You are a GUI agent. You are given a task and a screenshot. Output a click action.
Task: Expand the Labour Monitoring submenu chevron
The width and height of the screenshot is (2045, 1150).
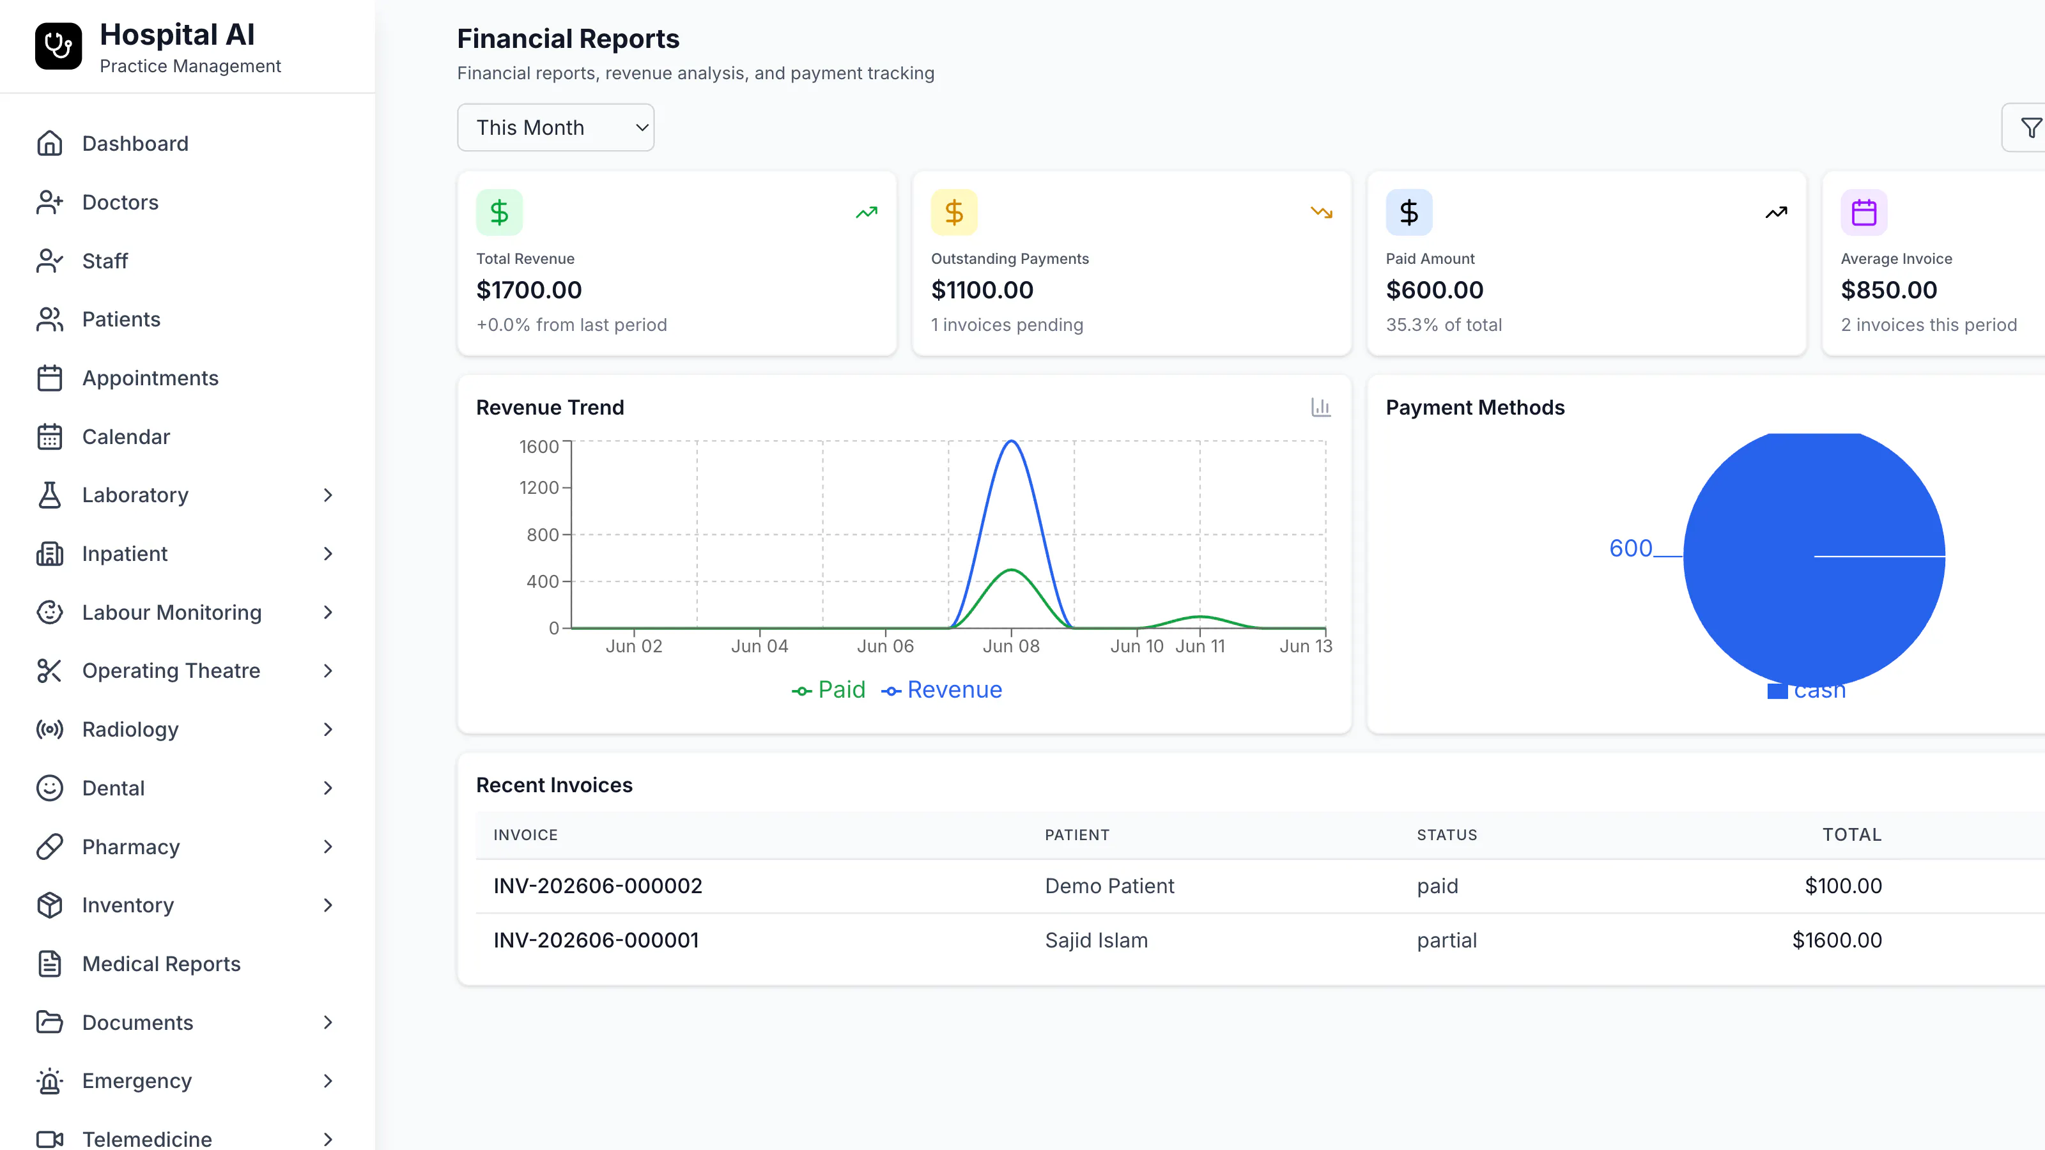pos(328,613)
